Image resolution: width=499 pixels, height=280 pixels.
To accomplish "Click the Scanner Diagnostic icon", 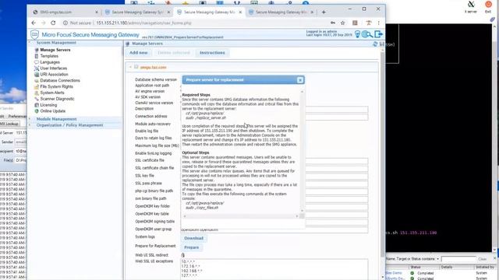I will coord(37,99).
